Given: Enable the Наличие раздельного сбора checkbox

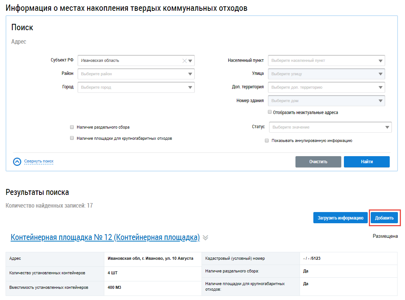Looking at the screenshot, I should coord(72,127).
